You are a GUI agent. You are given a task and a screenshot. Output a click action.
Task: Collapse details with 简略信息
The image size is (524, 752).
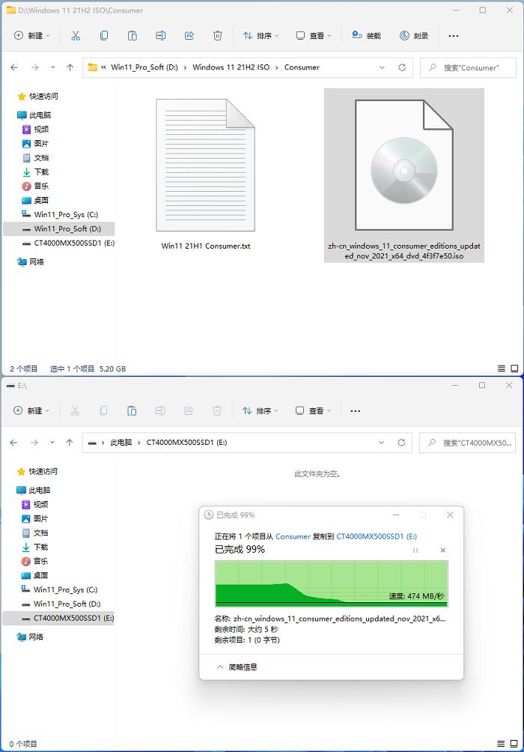(237, 667)
